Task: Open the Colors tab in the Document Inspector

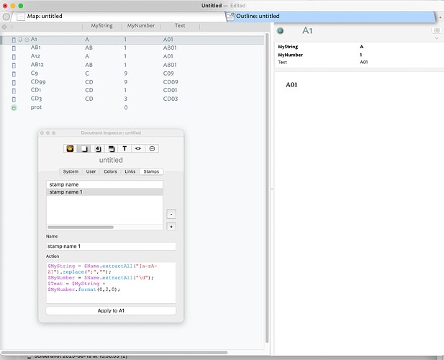Action: [110, 171]
